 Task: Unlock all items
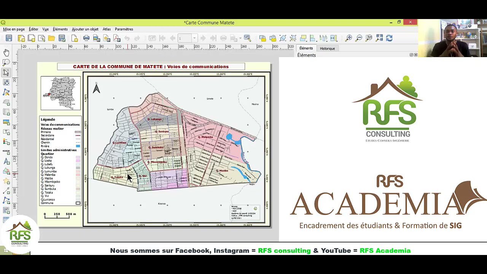[273, 38]
